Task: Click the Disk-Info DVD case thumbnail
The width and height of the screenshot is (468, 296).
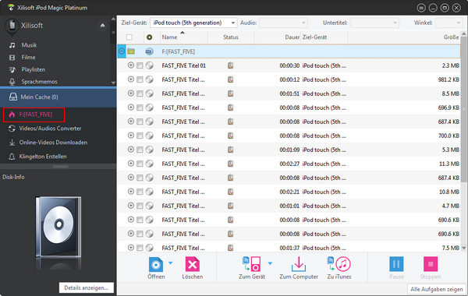Action: 58,227
